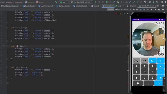Screen dimensions: 167x94
Task: Switch editor to Split view
Action: tap(117, 10)
